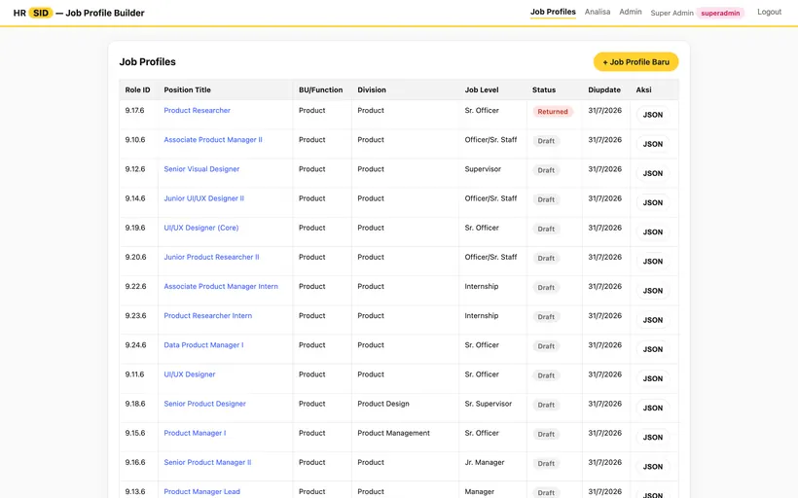Export JSON for Associate Product Manager Intern
Viewport: 798px width, 498px height.
click(x=652, y=291)
